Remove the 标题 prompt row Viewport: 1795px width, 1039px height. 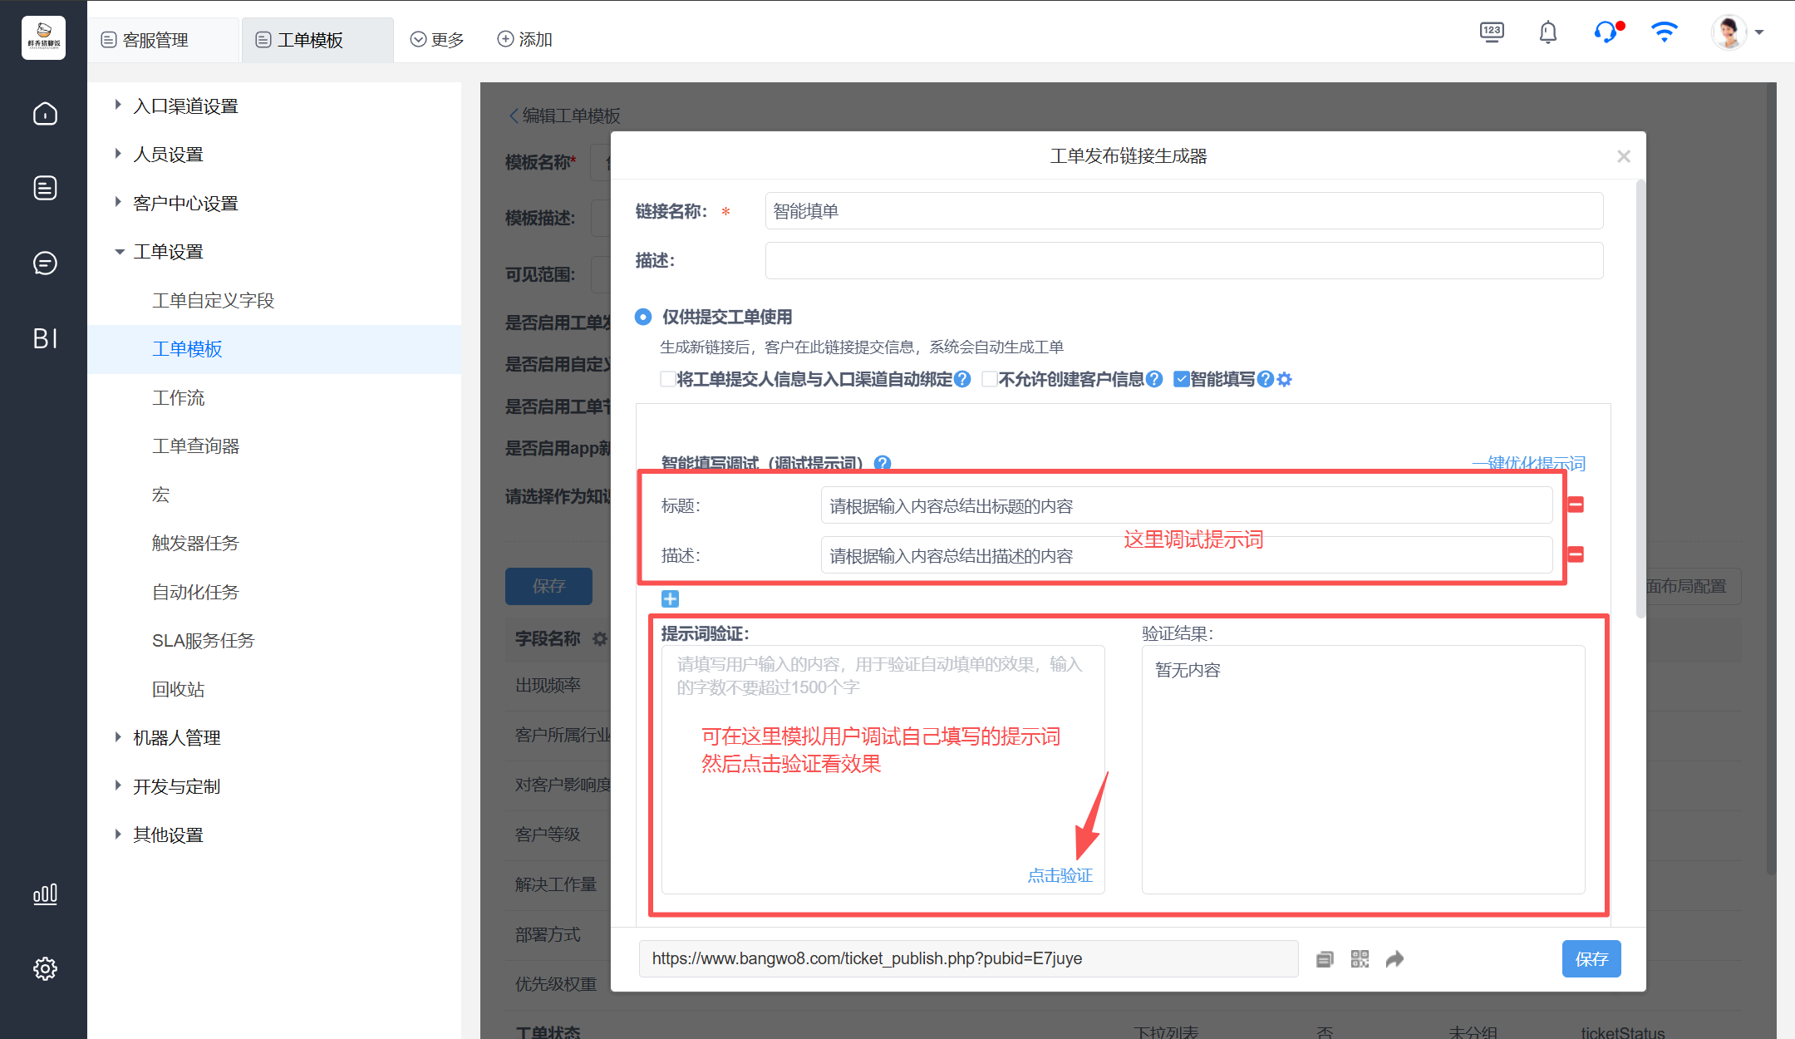[1576, 505]
